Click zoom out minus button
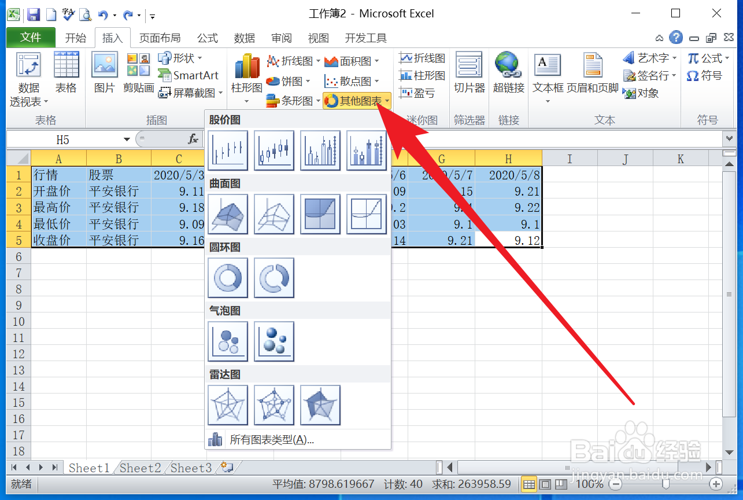Image resolution: width=743 pixels, height=500 pixels. 616,484
